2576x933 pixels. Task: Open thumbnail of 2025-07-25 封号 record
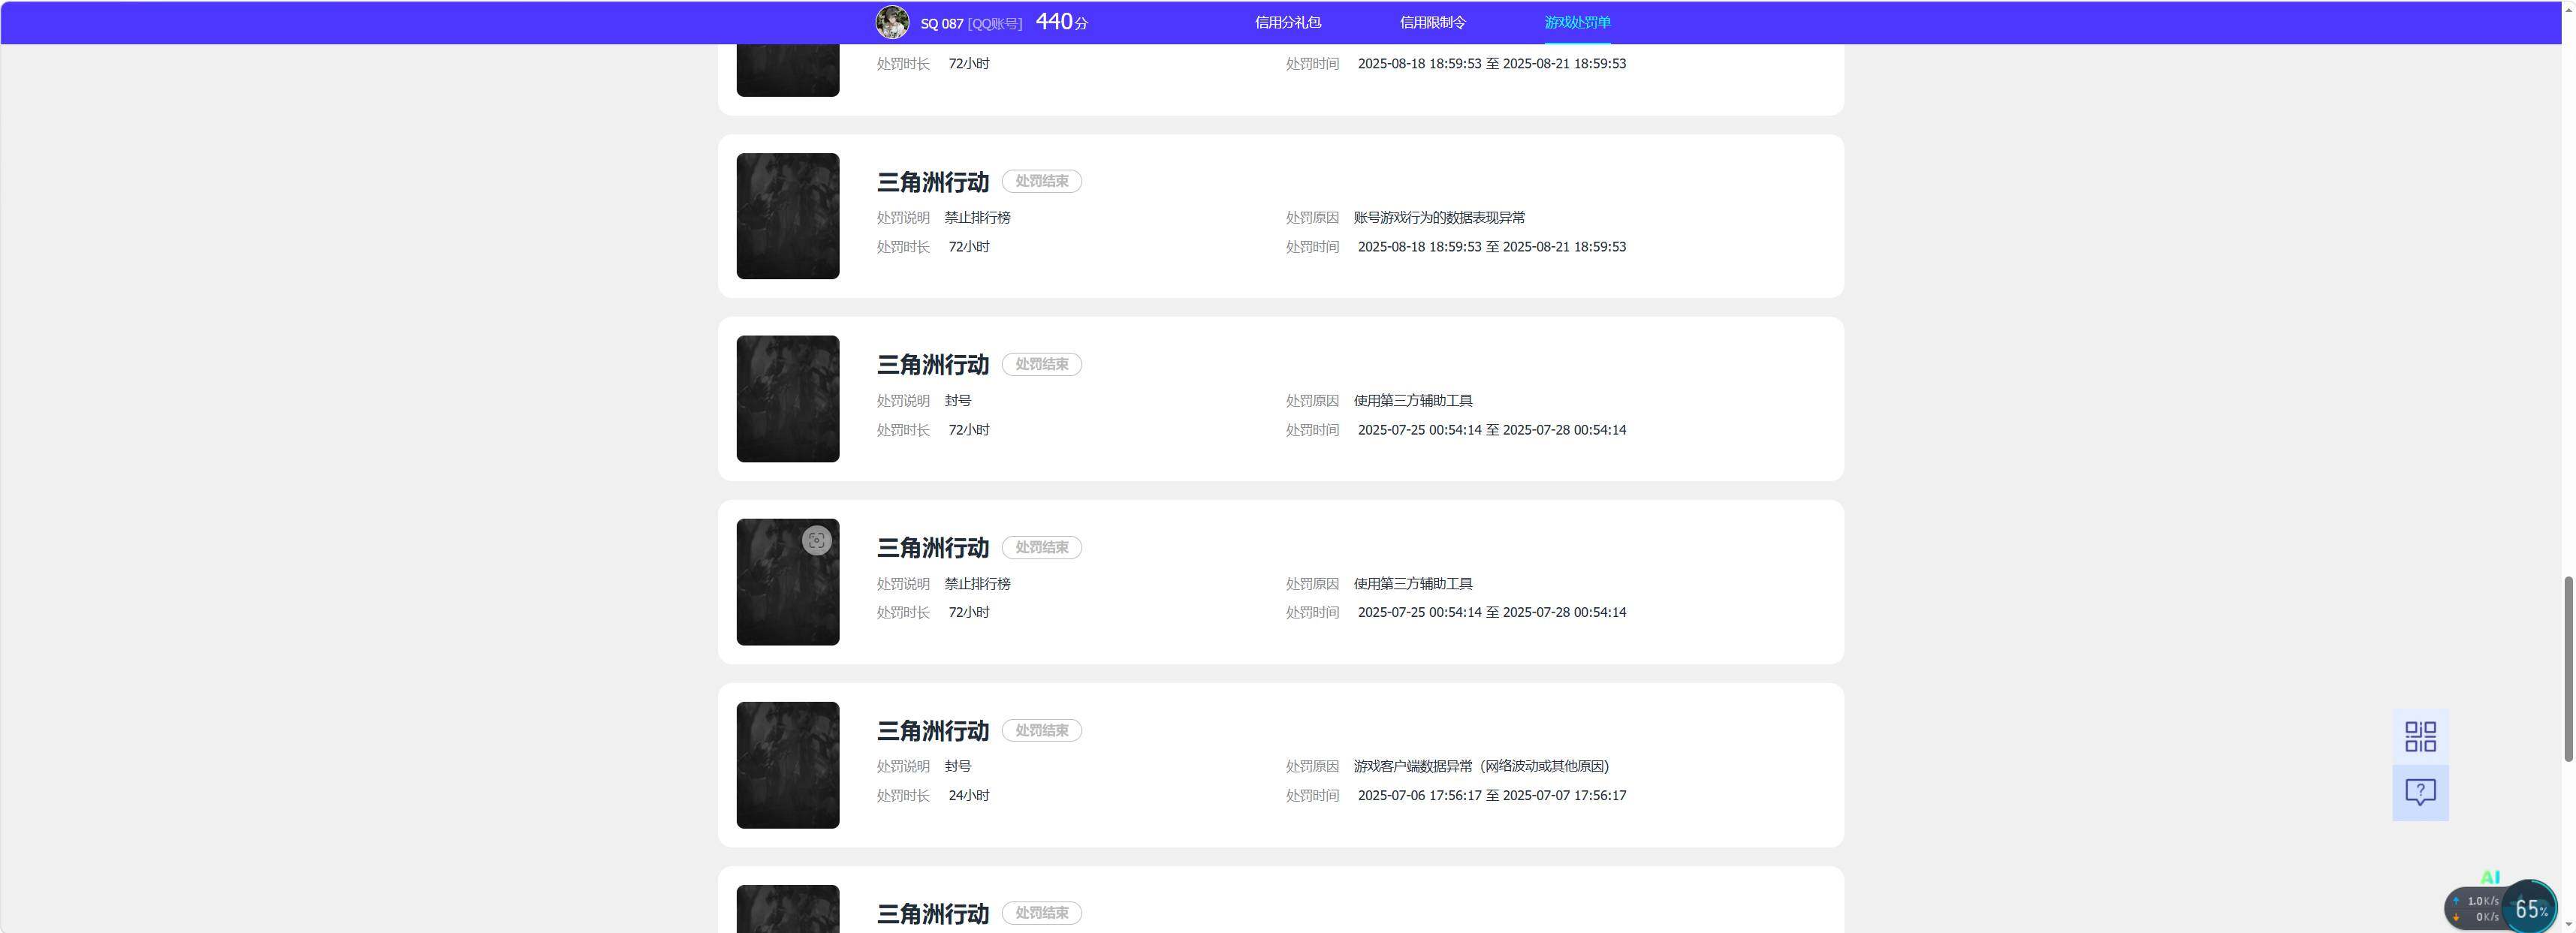click(788, 399)
